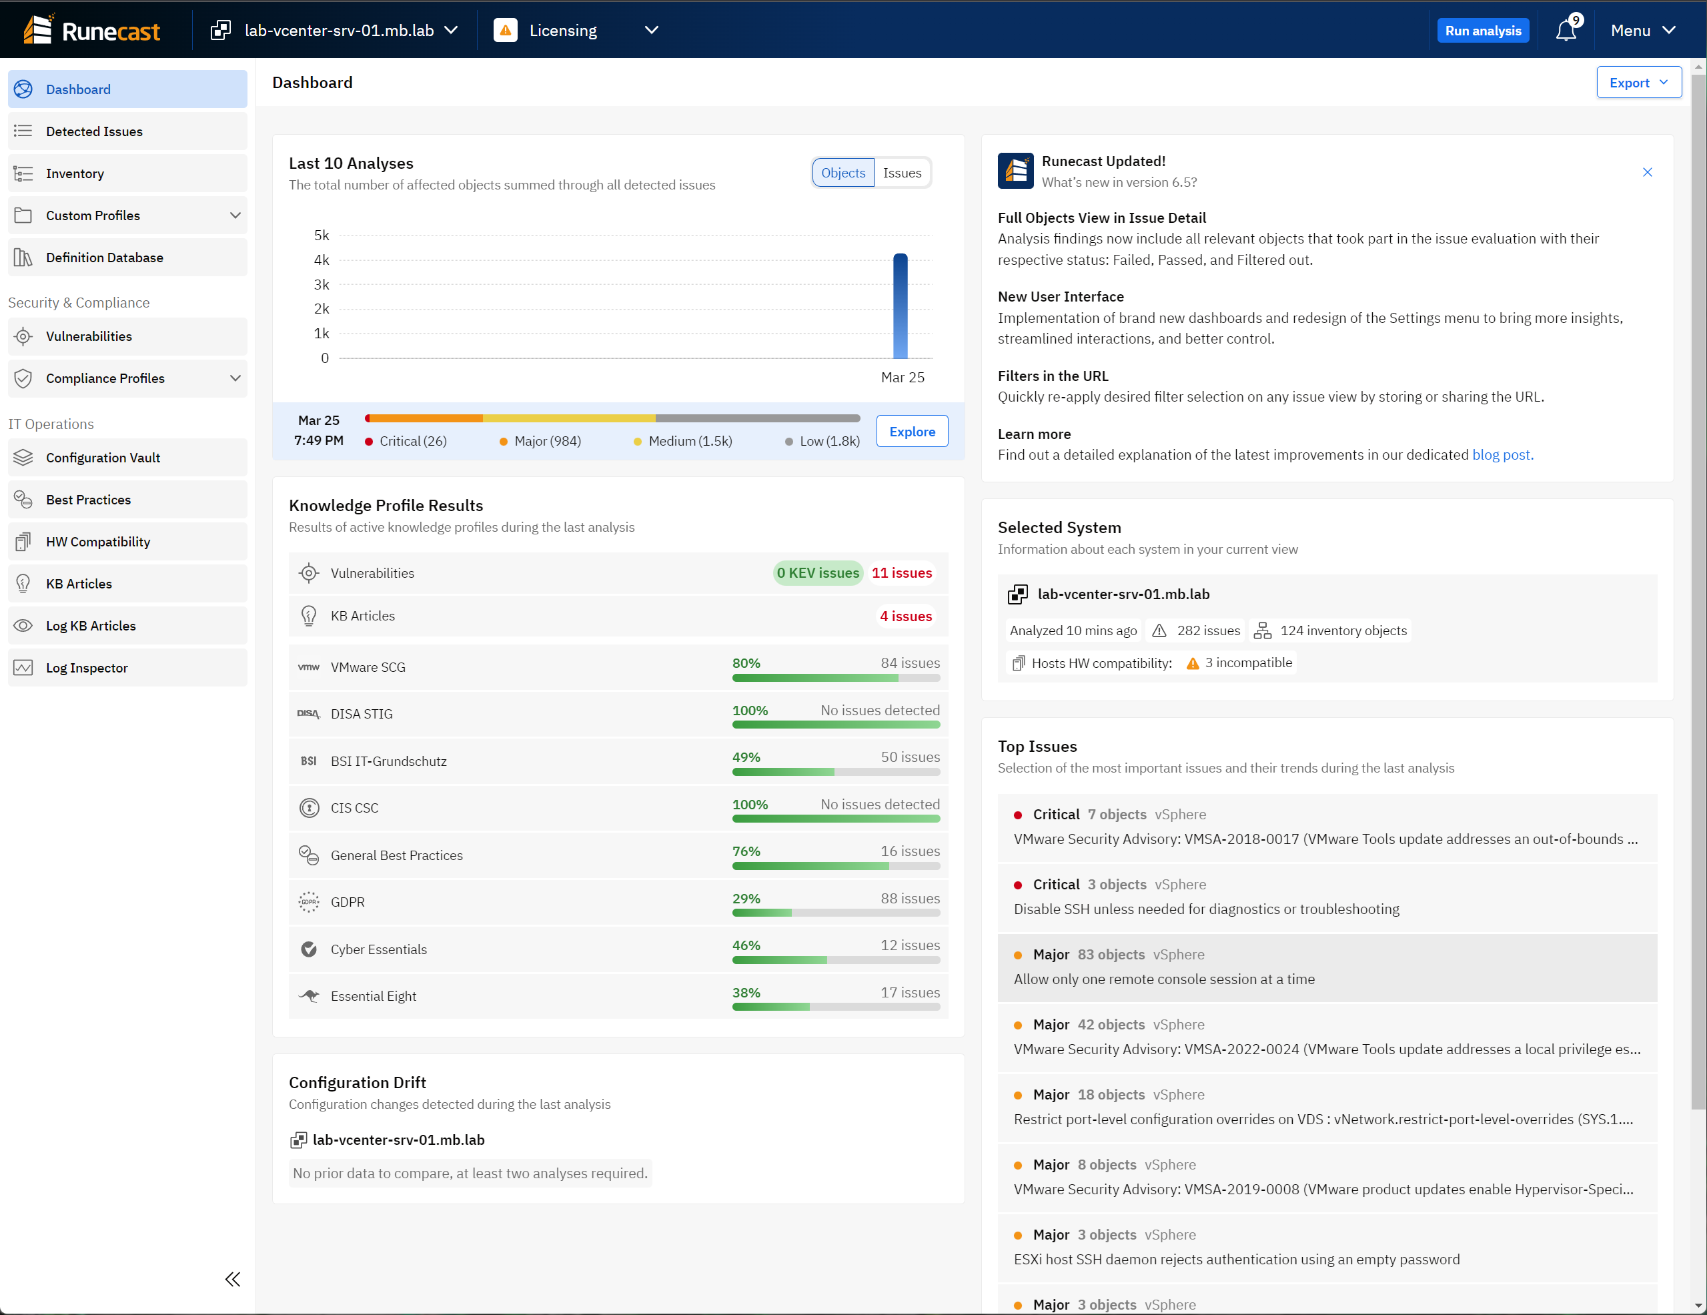The width and height of the screenshot is (1707, 1315).
Task: Click the severity color bar for Mar 25
Action: [x=612, y=418]
